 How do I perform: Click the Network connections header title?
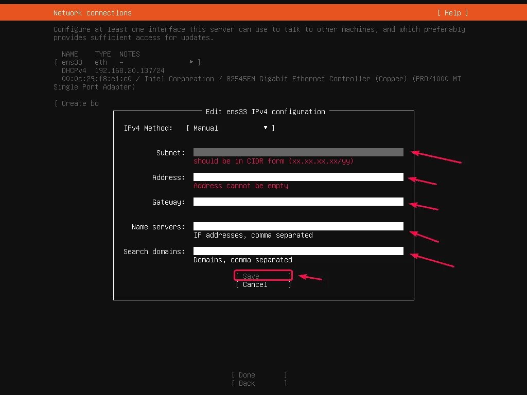point(93,13)
